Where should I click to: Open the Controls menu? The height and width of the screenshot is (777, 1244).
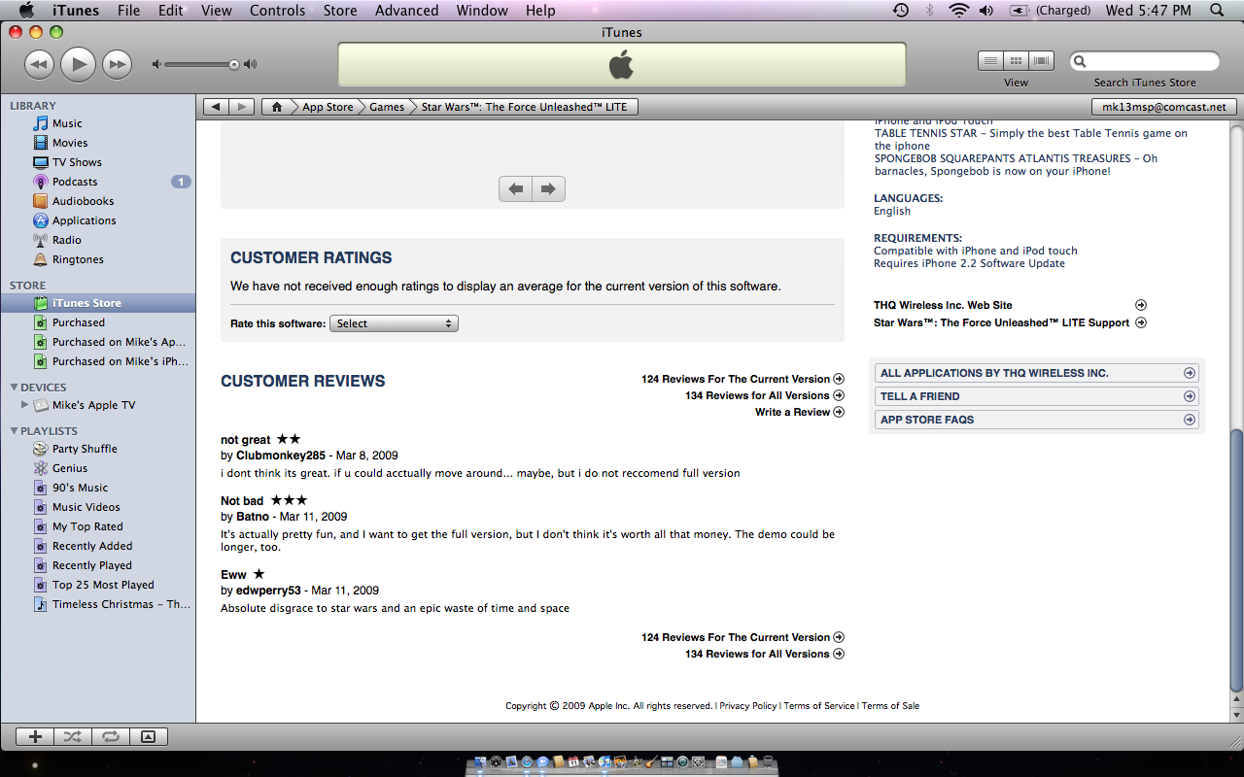tap(277, 11)
